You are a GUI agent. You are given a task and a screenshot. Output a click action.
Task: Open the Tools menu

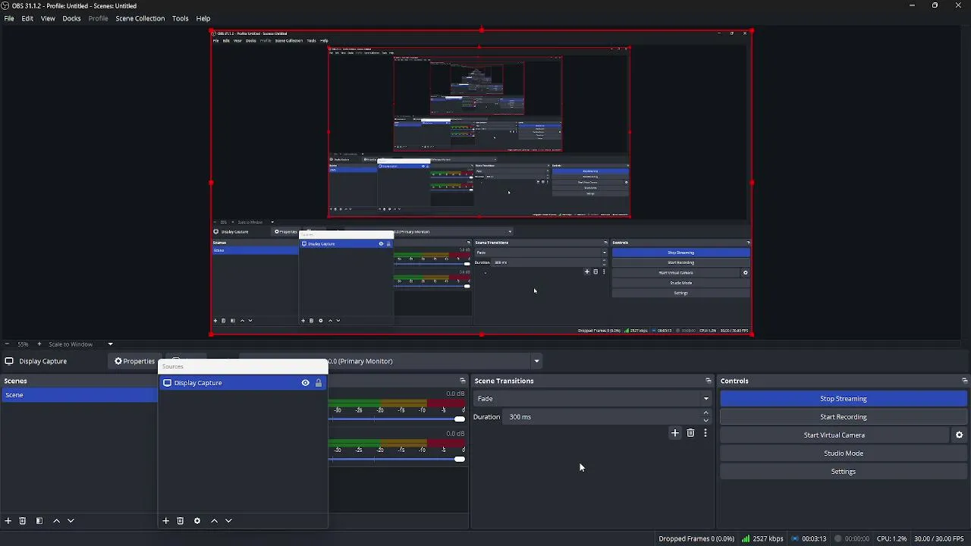180,18
